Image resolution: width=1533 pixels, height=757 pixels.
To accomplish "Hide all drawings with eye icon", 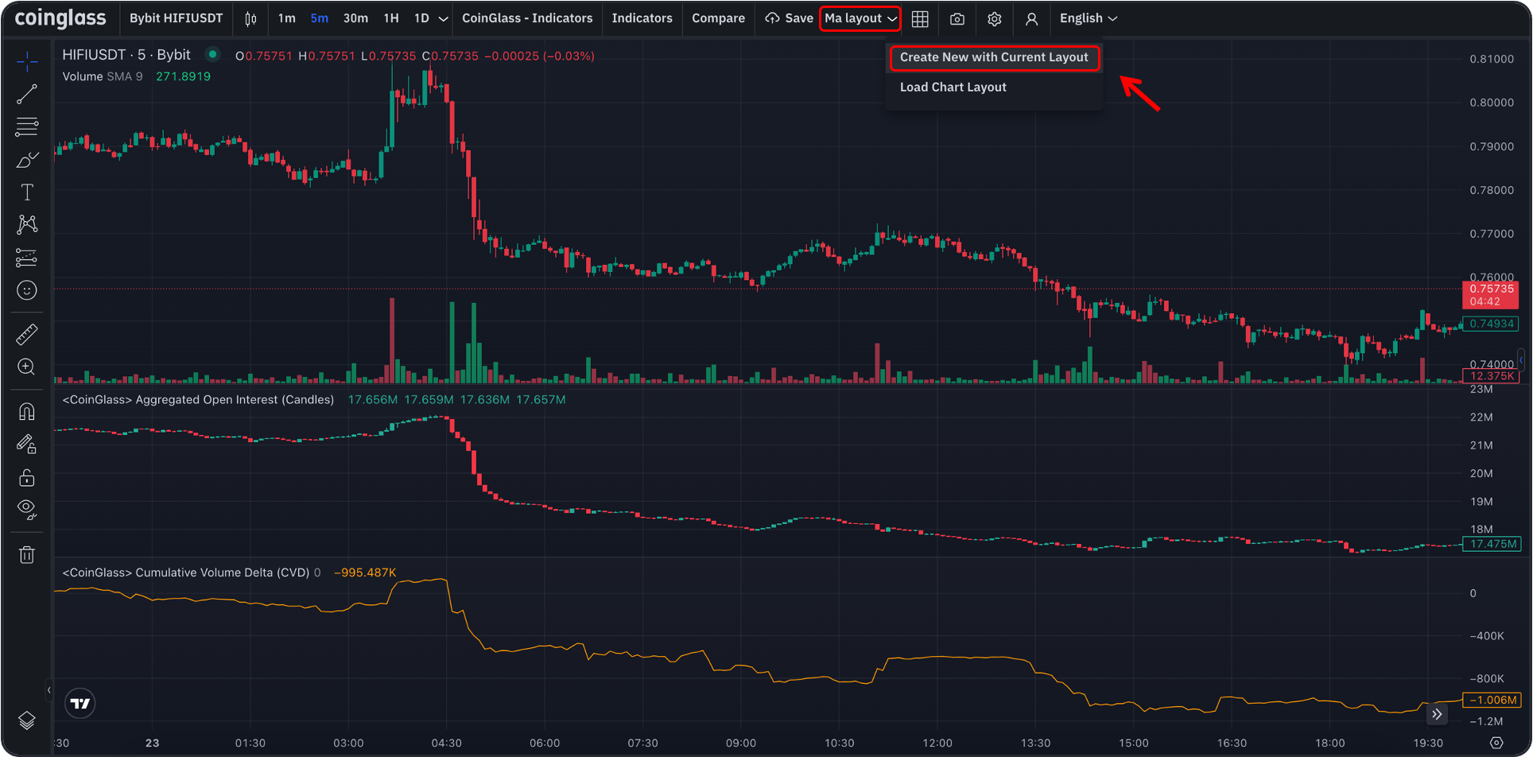I will 27,510.
